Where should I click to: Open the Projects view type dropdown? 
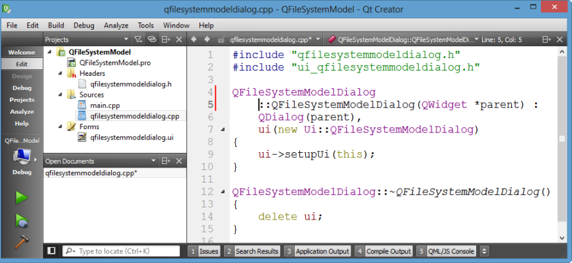coord(126,40)
